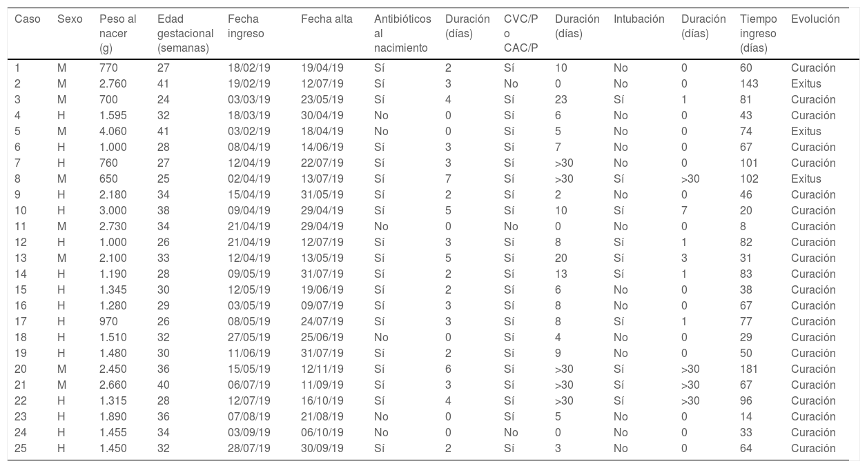Select the stay duration value 181
Image resolution: width=867 pixels, height=468 pixels.
tap(748, 369)
